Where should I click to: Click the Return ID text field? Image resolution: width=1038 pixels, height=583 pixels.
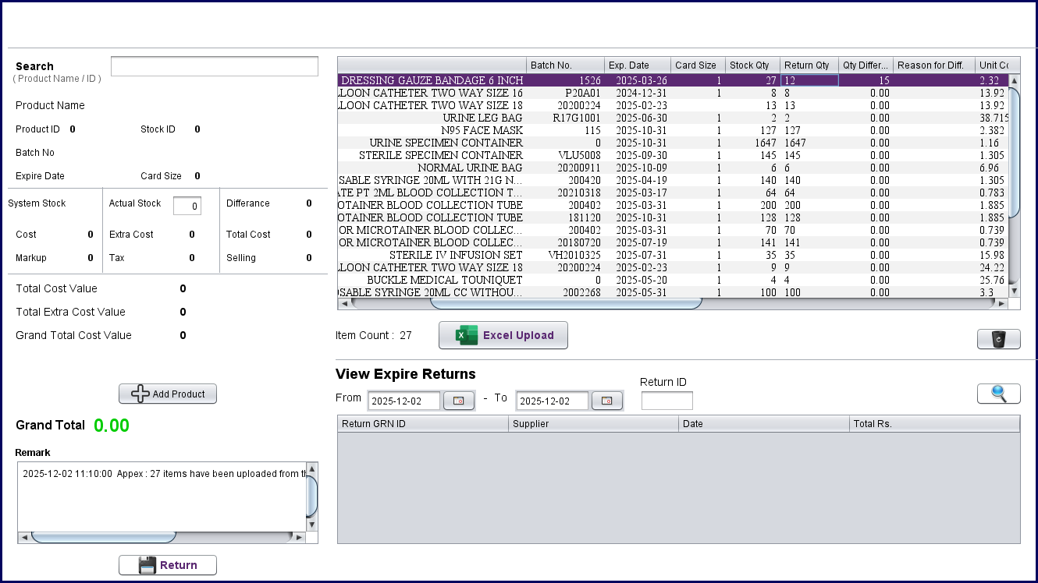tap(667, 401)
